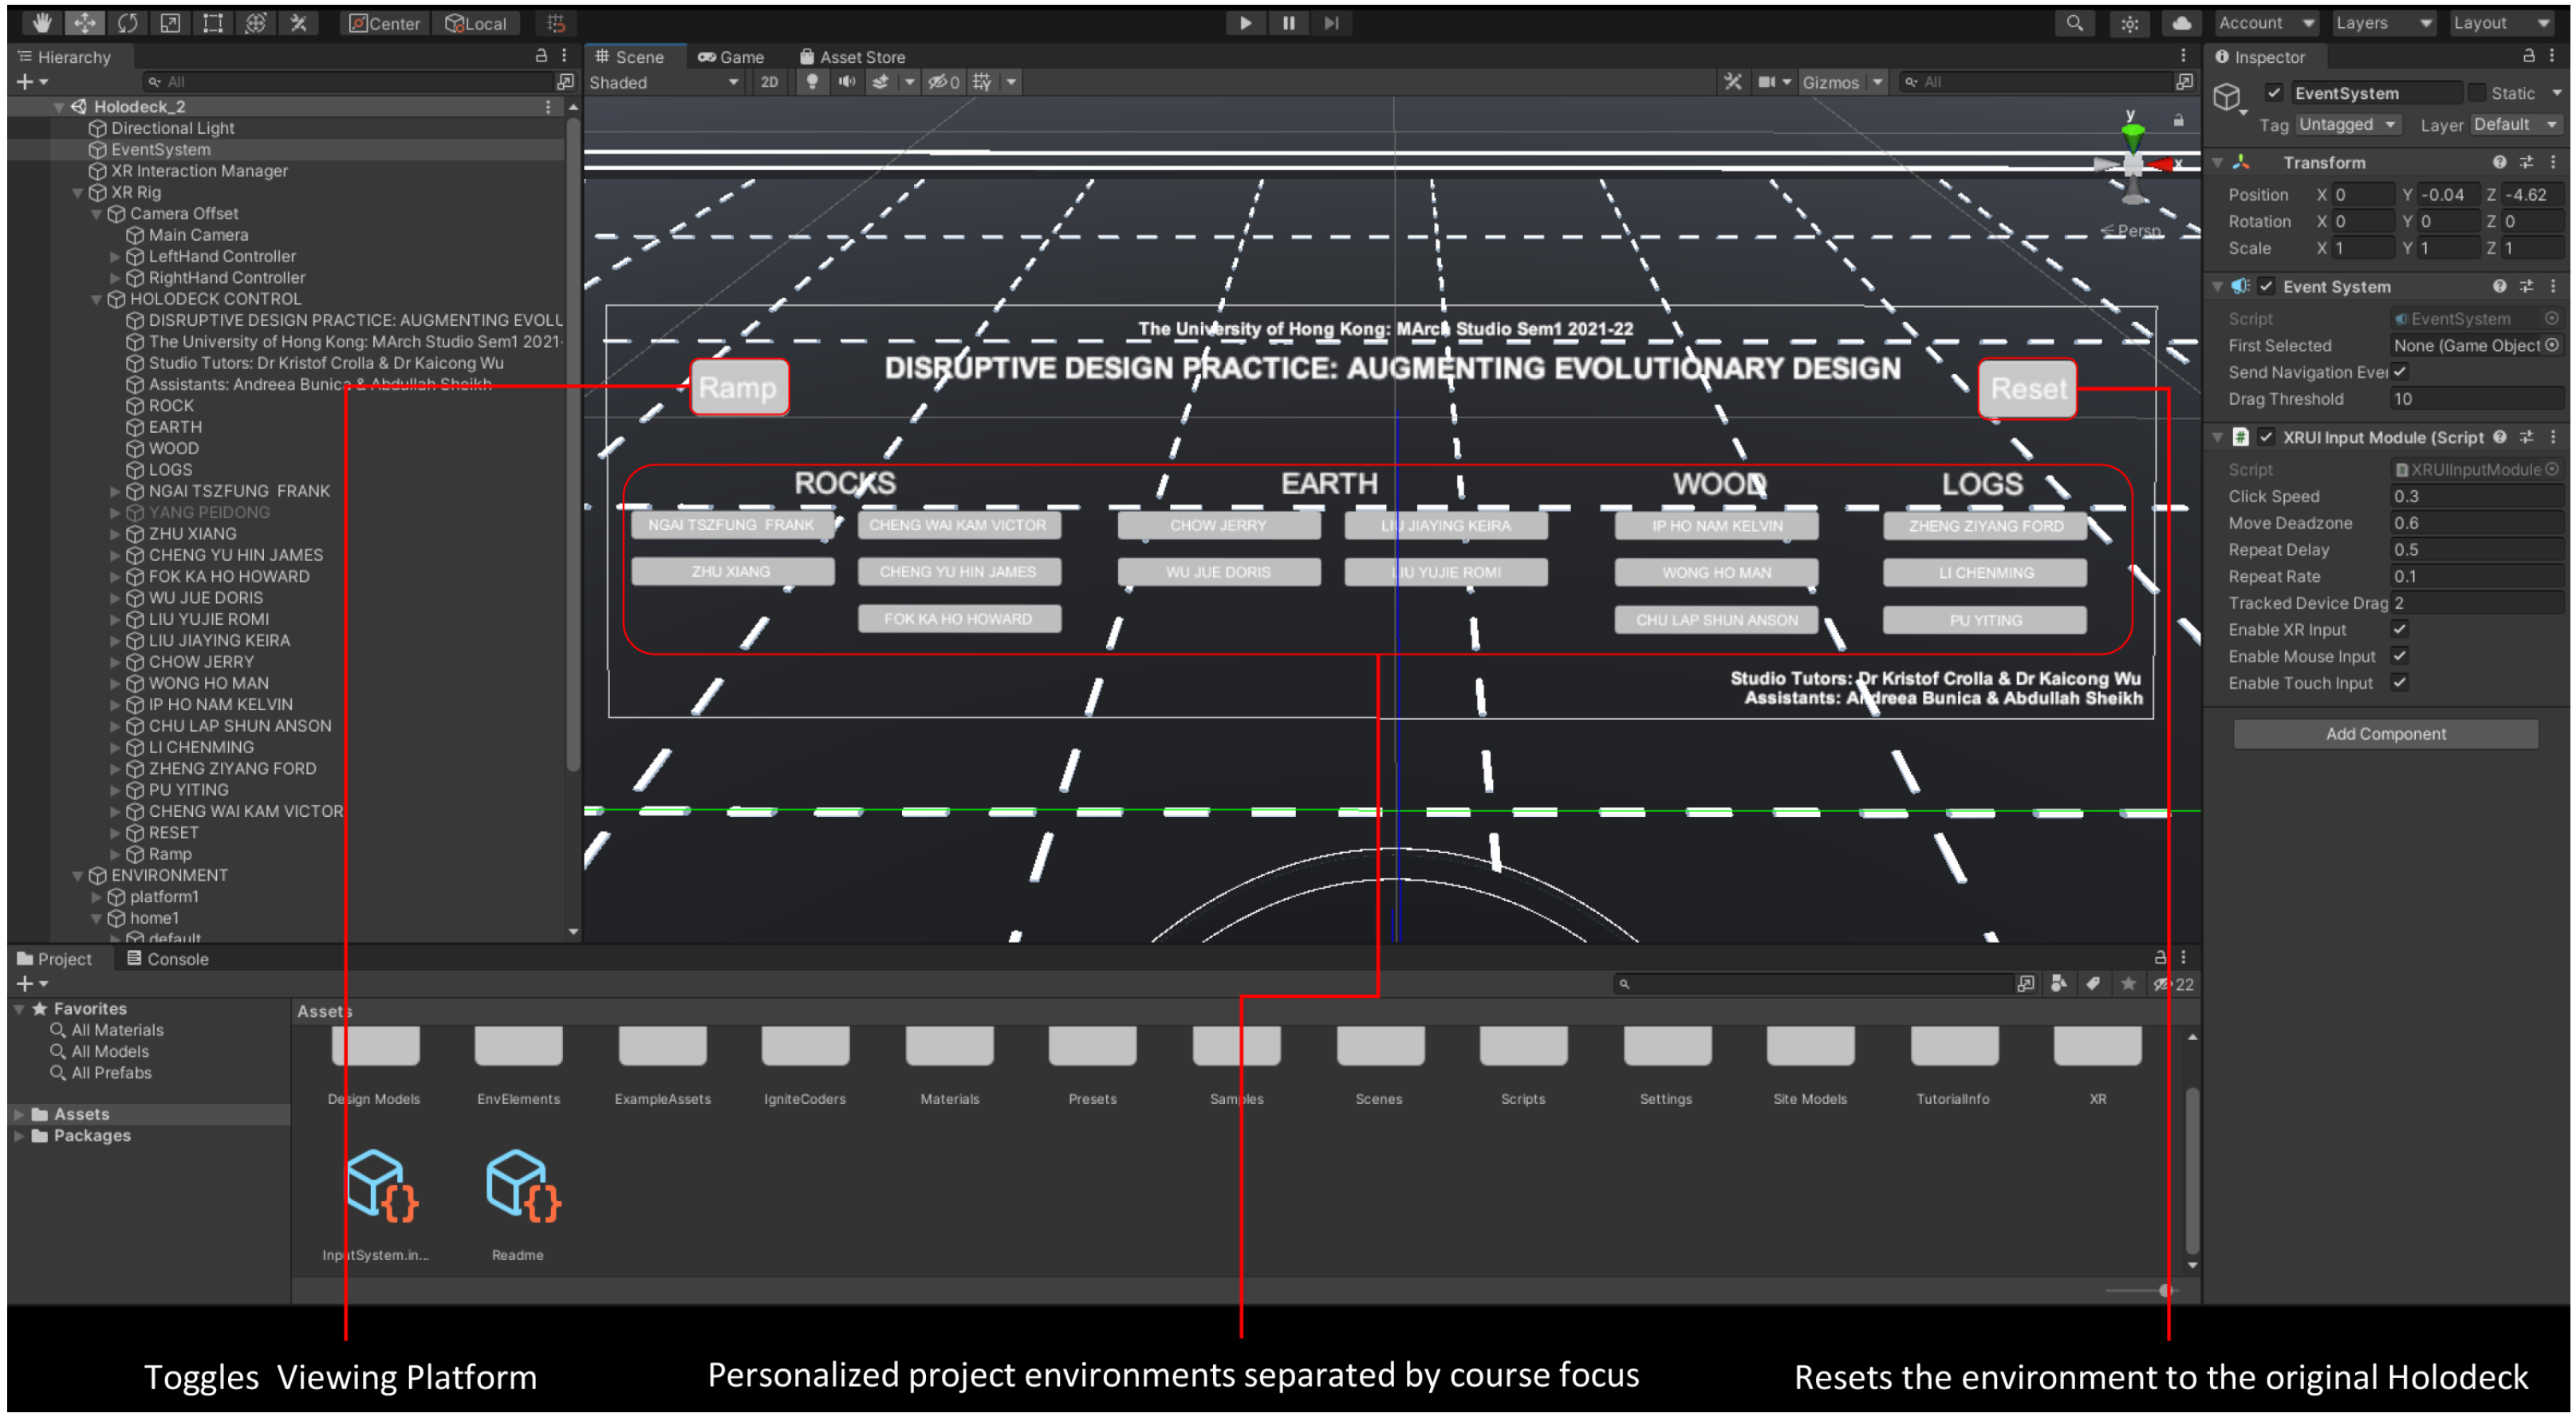Image resolution: width=2576 pixels, height=1421 pixels.
Task: Select the Hand tool in toolbar
Action: tap(41, 22)
